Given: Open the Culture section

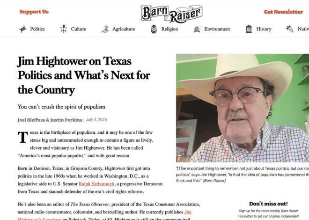Looking at the screenshot, I should pyautogui.click(x=79, y=29).
